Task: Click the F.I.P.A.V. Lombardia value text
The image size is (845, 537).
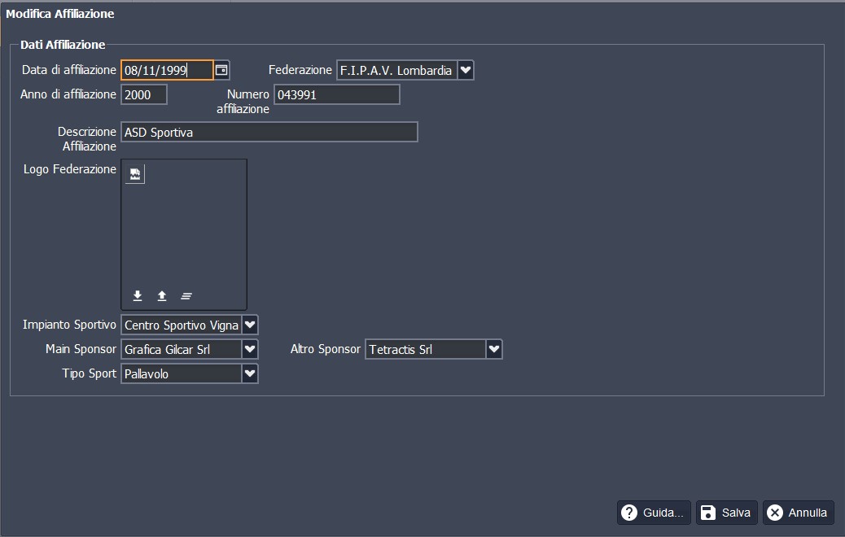Action: 396,71
